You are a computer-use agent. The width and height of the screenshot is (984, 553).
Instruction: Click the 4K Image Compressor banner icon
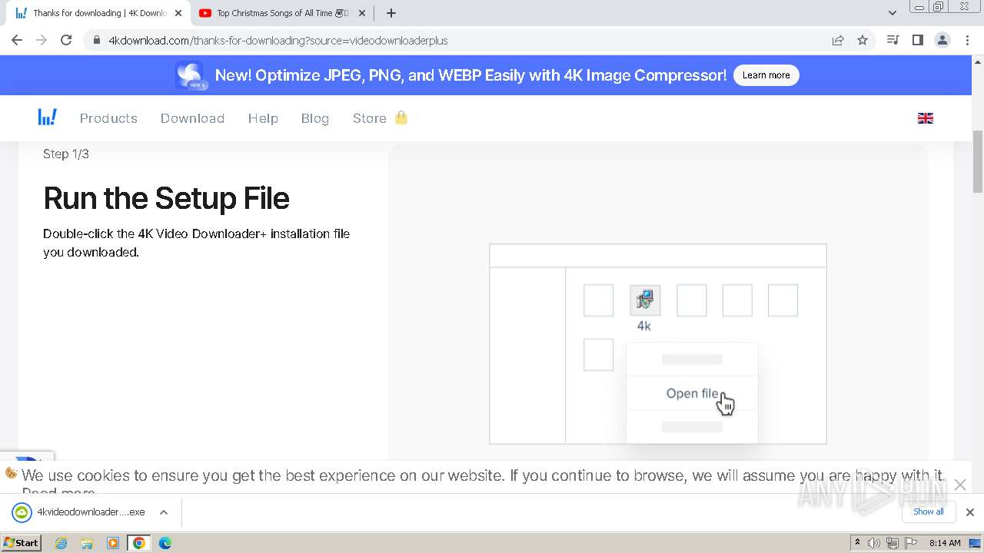[189, 75]
